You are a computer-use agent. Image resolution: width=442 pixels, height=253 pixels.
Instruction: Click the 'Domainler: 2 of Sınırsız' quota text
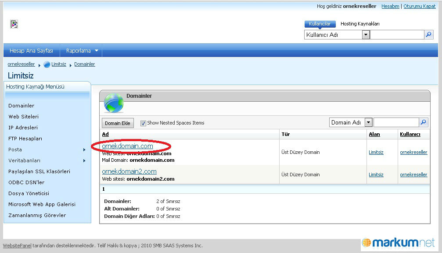coord(142,201)
